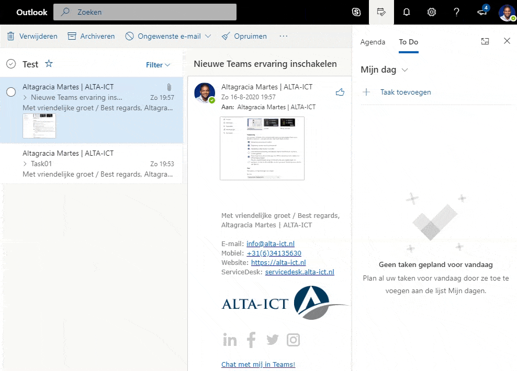Open the overflow menu next to Opruimen
517x371 pixels.
[284, 36]
